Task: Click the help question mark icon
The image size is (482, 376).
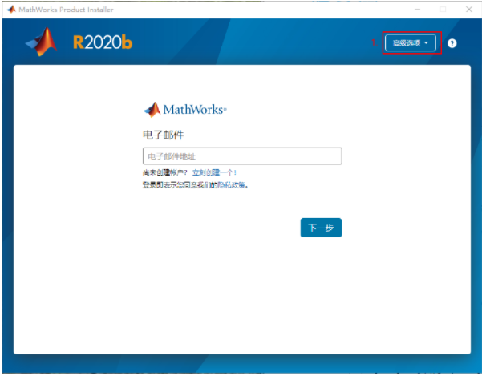Action: tap(452, 43)
